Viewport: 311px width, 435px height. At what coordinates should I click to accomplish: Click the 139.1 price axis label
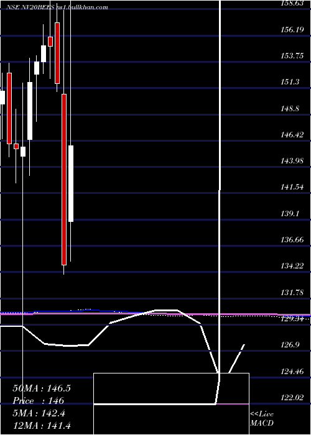click(290, 213)
